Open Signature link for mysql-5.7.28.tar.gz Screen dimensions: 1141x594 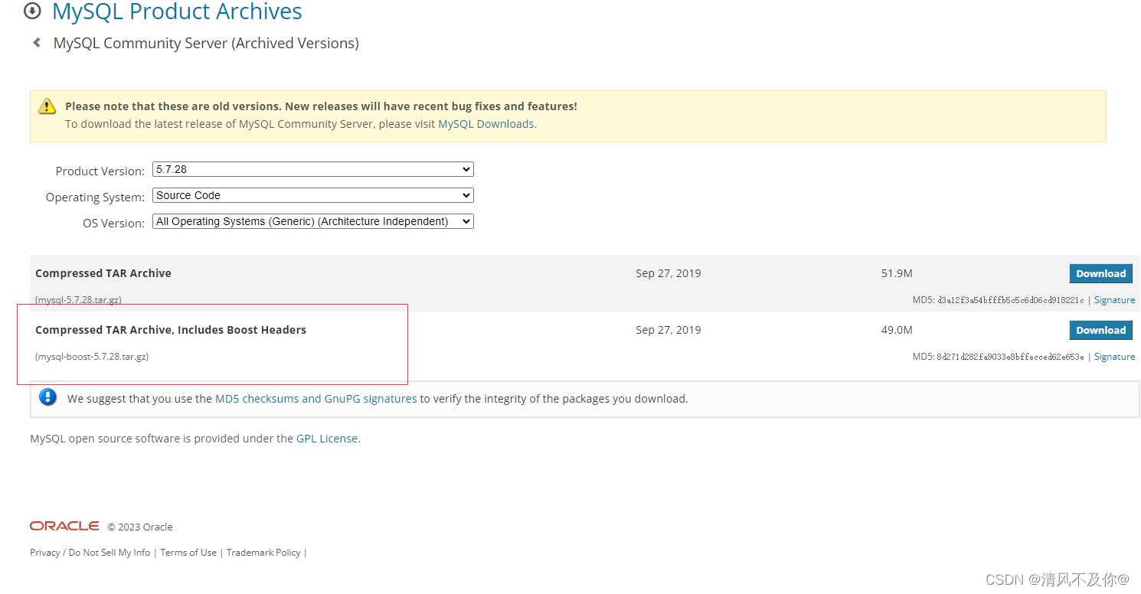[x=1114, y=300]
